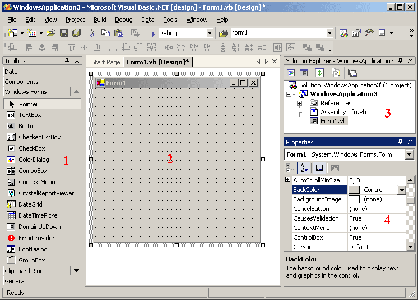Expand the References tree node

coord(300,104)
